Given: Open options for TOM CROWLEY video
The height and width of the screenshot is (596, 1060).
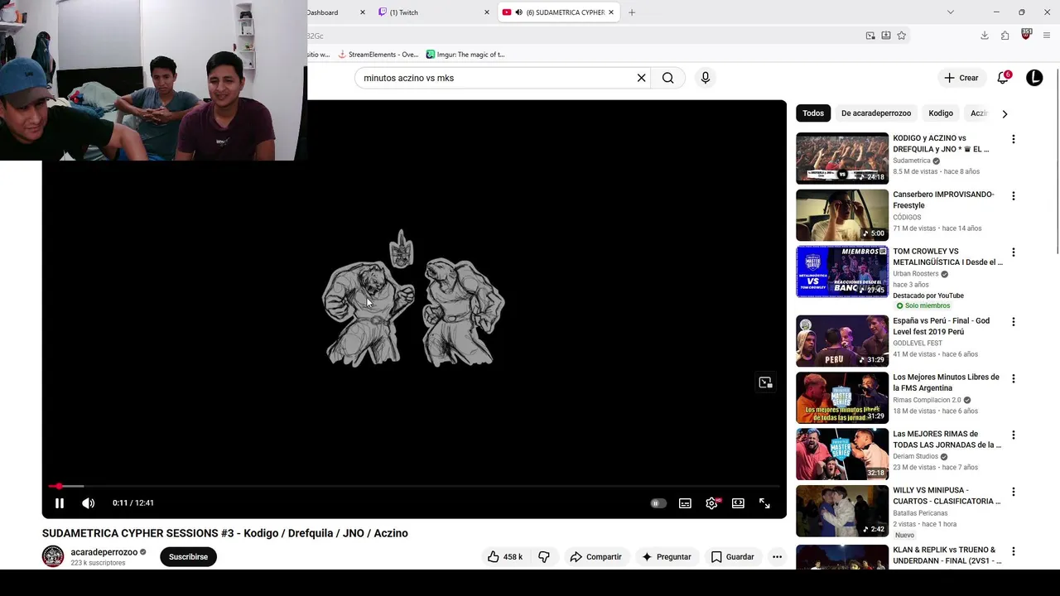Looking at the screenshot, I should (x=1013, y=252).
